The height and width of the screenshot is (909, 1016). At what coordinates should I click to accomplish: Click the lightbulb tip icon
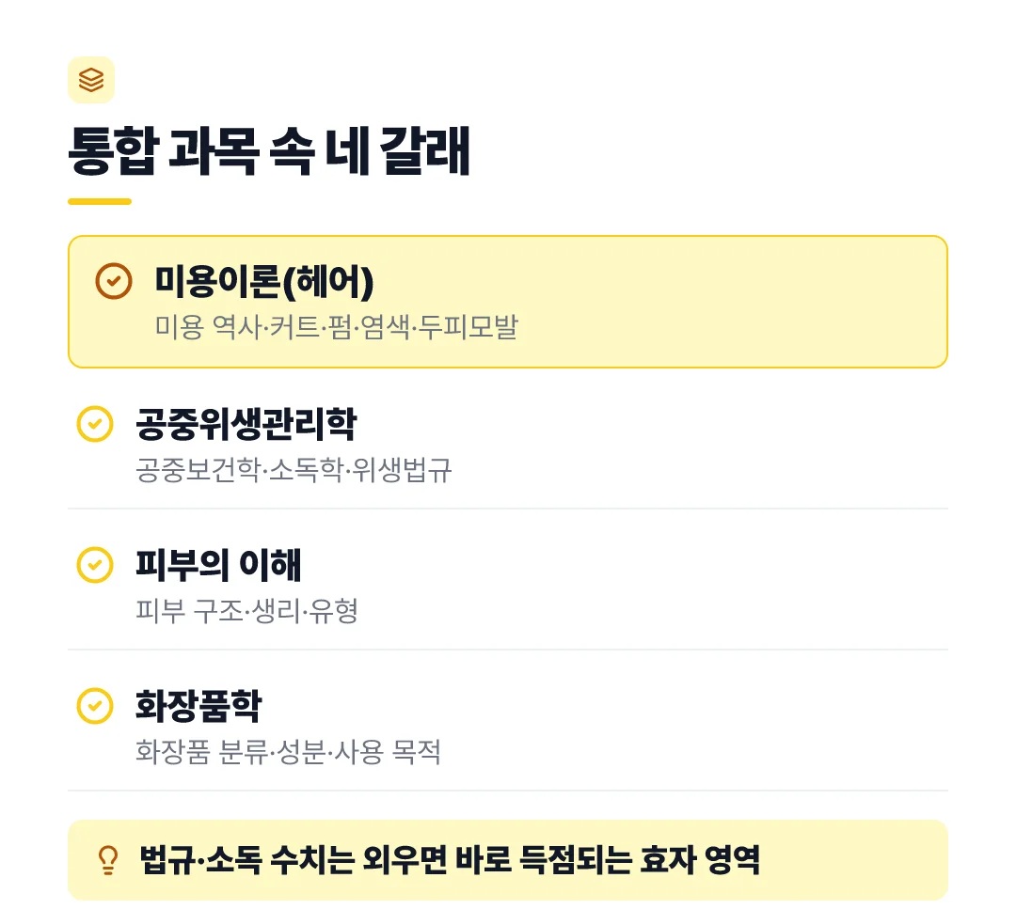108,860
